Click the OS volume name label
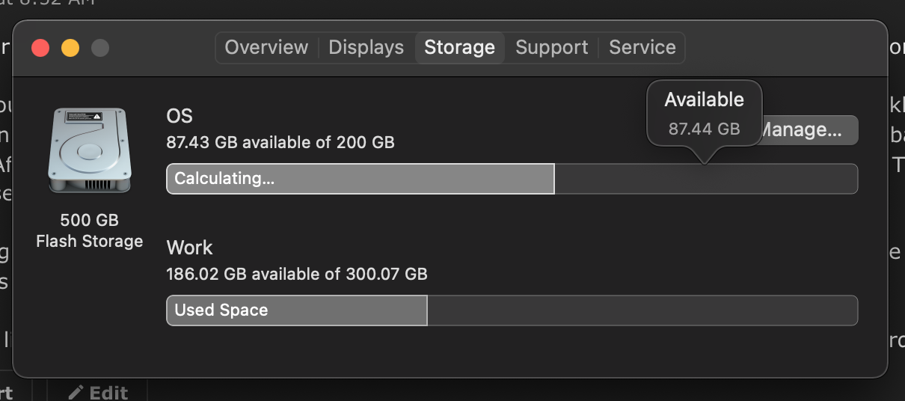Viewport: 905px width, 401px height. click(180, 116)
